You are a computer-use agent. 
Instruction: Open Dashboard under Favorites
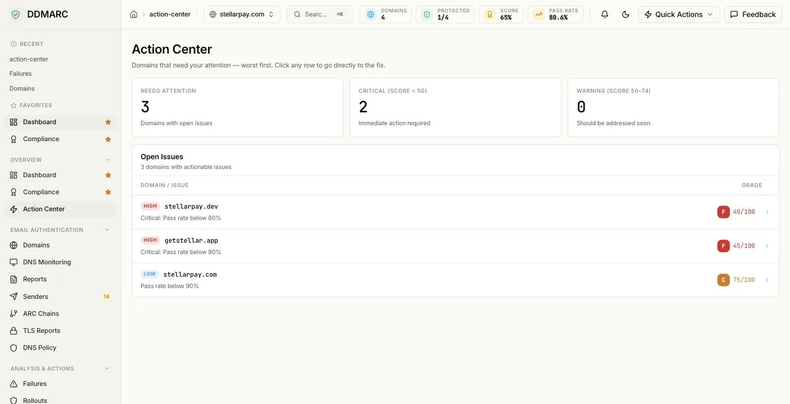click(x=60, y=122)
